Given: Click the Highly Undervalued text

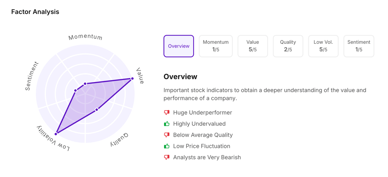Looking at the screenshot, I should 199,124.
